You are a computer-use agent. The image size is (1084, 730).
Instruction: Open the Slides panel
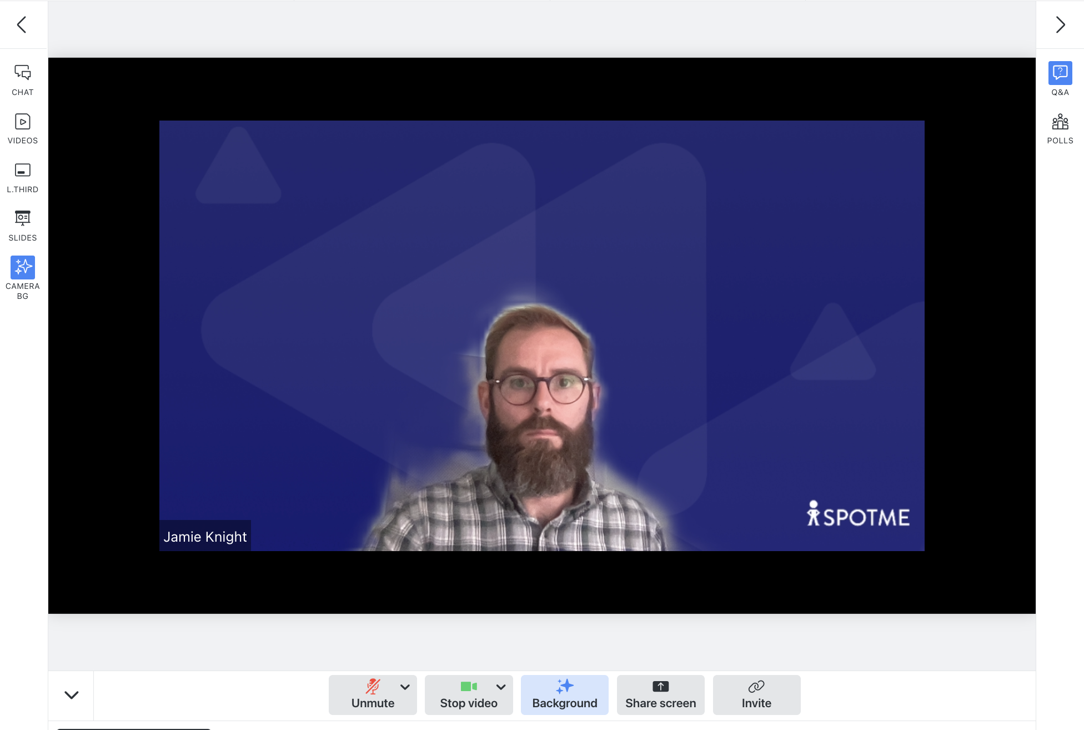coord(23,226)
